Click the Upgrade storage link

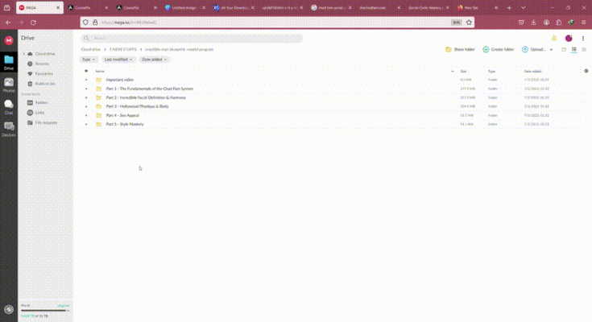click(61, 306)
